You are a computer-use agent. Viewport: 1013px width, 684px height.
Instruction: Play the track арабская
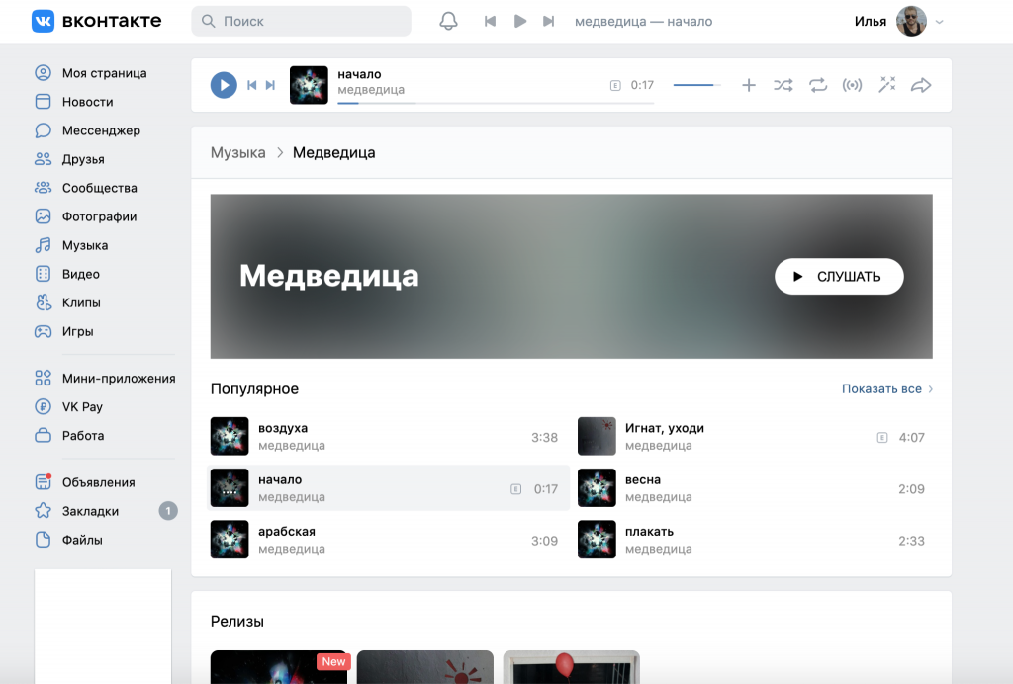[388, 540]
